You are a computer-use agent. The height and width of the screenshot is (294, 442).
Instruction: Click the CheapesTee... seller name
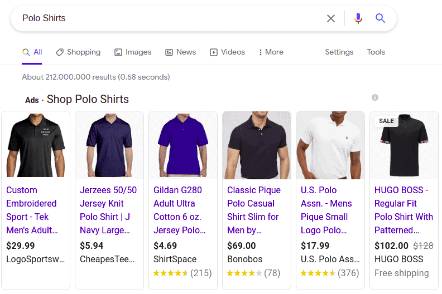click(107, 259)
